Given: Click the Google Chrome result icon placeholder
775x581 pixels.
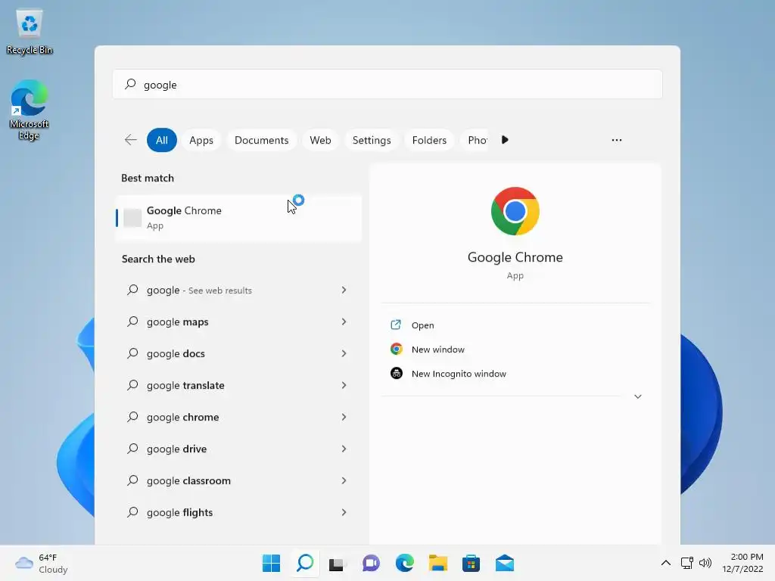Looking at the screenshot, I should (x=132, y=218).
